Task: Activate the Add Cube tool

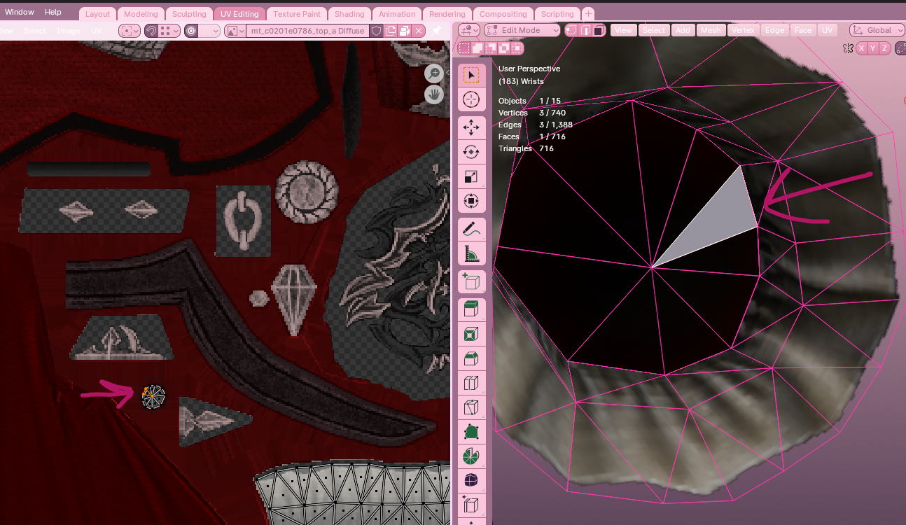Action: point(471,281)
